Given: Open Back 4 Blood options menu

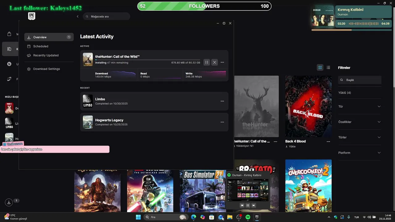Looking at the screenshot, I should coord(328,142).
